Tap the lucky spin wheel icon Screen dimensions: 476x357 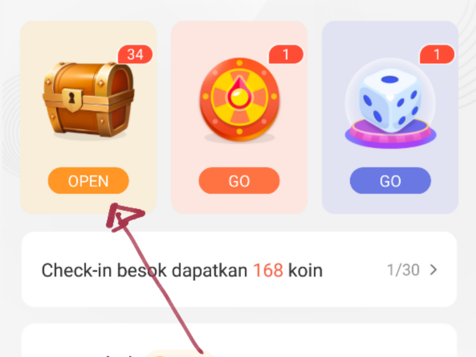pos(239,99)
